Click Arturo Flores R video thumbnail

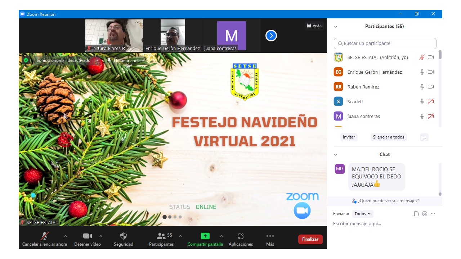tap(114, 36)
